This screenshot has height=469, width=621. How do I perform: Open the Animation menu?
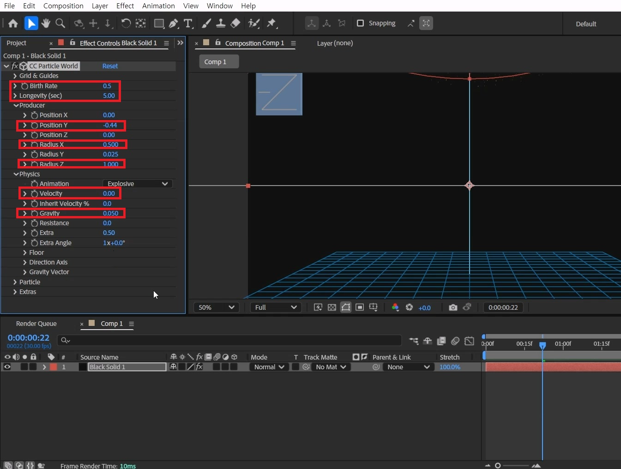coord(158,6)
